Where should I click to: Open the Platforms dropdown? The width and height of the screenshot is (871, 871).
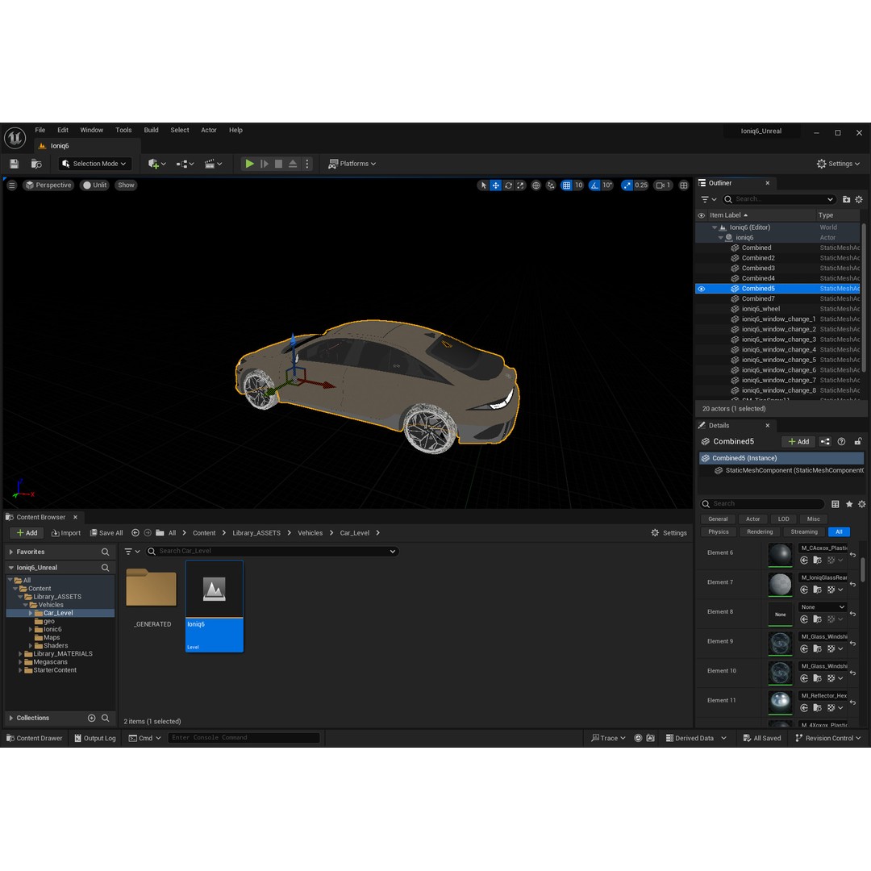[352, 163]
